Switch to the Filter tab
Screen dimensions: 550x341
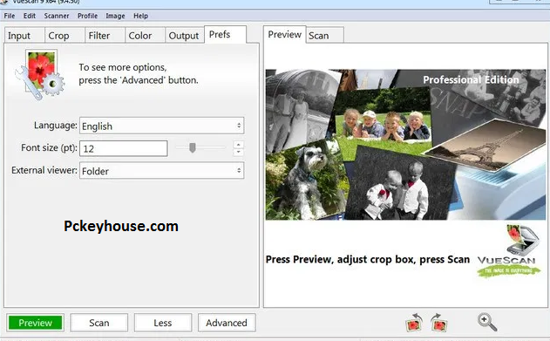click(105, 36)
